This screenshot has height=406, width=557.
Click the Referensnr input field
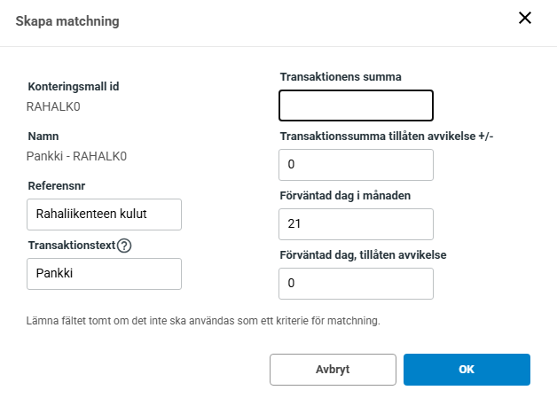click(x=104, y=214)
